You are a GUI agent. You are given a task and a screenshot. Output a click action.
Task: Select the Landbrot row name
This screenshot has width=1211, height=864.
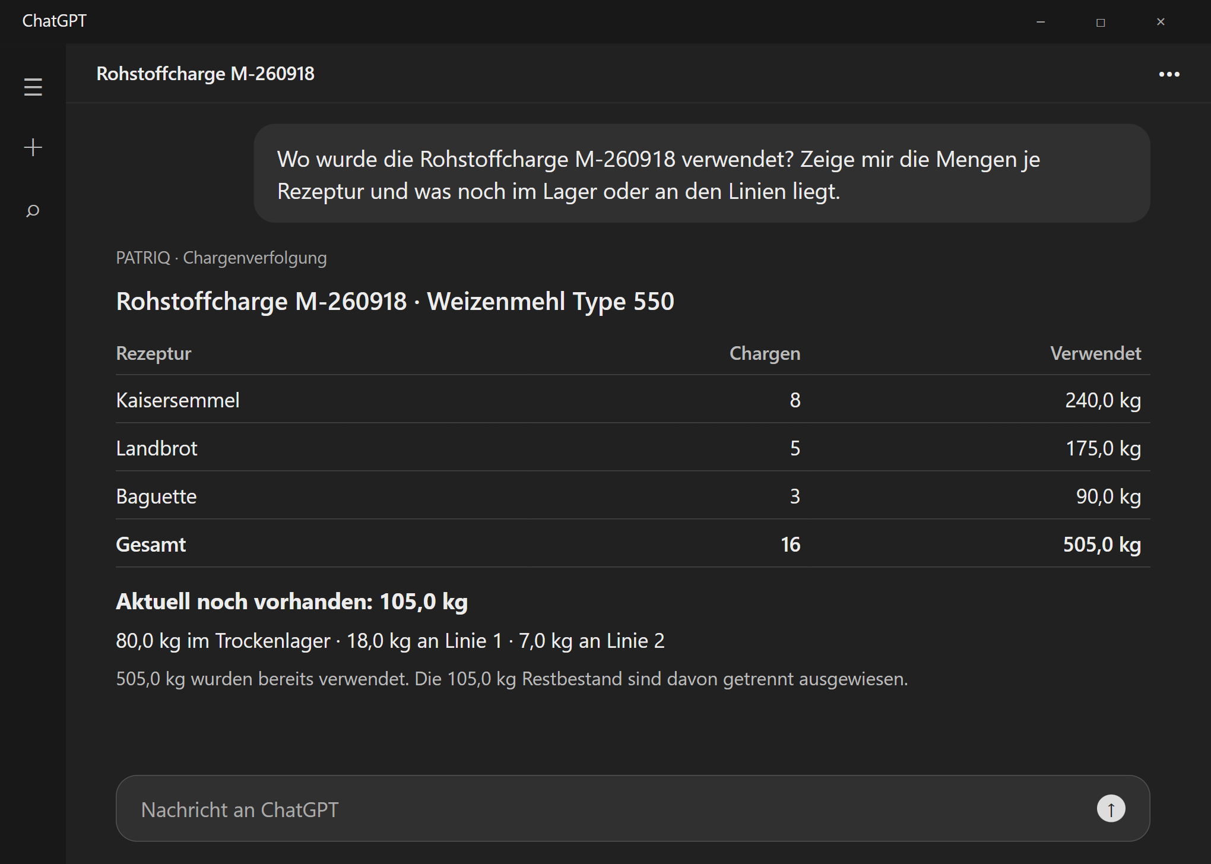pyautogui.click(x=156, y=448)
